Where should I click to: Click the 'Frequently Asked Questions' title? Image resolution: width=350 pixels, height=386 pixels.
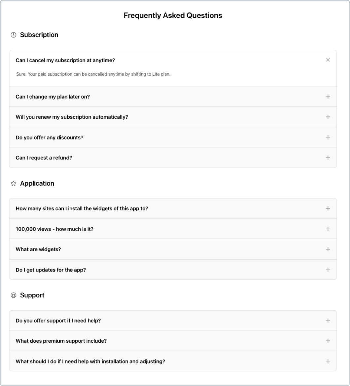click(173, 15)
